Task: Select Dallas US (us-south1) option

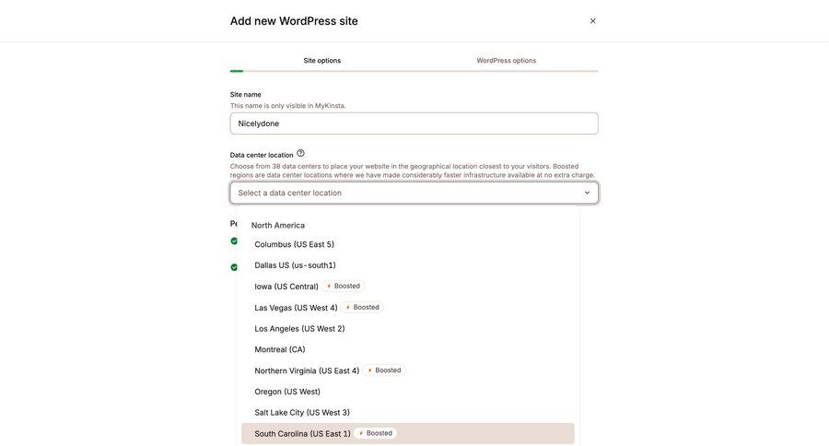Action: point(295,265)
